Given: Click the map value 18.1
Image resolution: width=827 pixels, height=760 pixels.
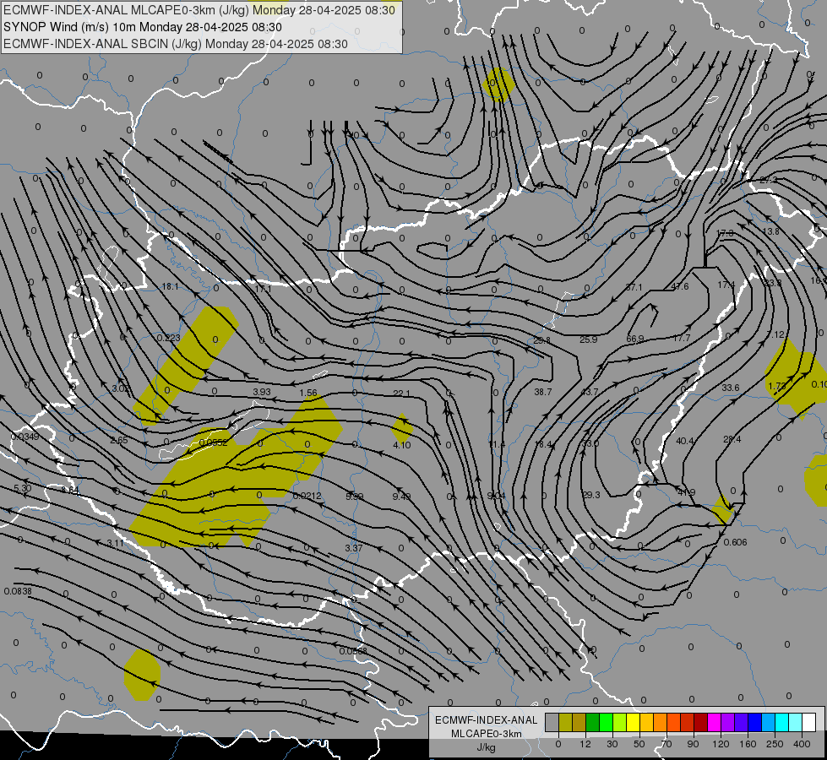Looking at the screenshot, I should tap(170, 286).
